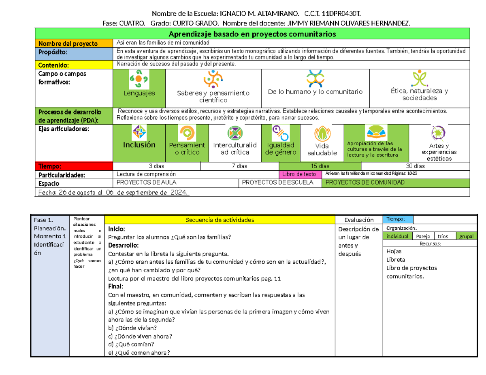Click question 'e) ¿Qué comen ahora?'
This screenshot has width=486, height=375.
139,353
